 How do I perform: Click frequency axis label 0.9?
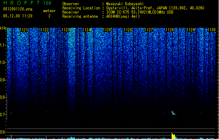pos(3,80)
